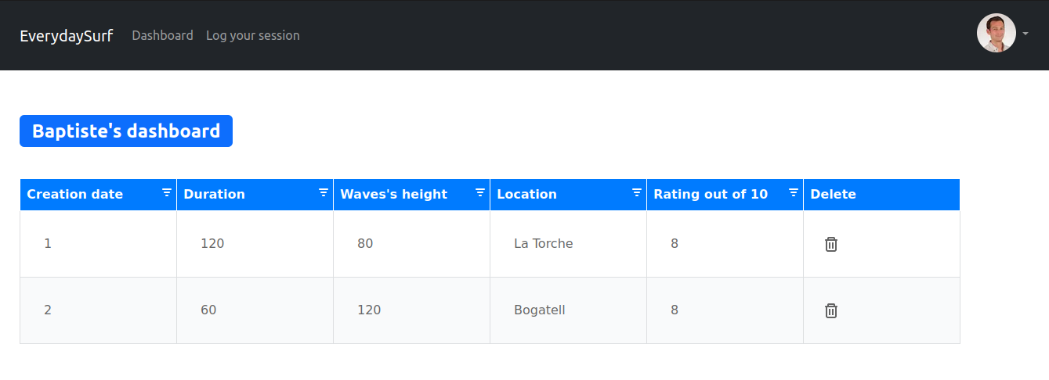Sort table by Duration header
The image size is (1049, 380).
point(215,194)
